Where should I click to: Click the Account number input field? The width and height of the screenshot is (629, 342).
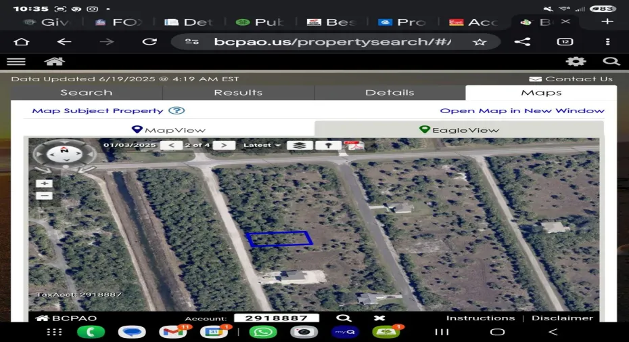click(276, 318)
